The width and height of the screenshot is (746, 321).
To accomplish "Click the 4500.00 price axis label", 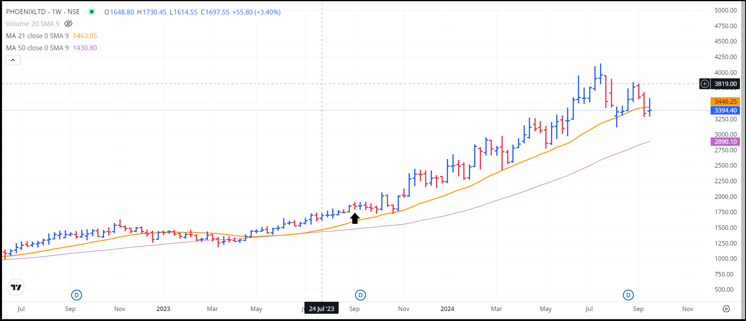I will (x=725, y=41).
